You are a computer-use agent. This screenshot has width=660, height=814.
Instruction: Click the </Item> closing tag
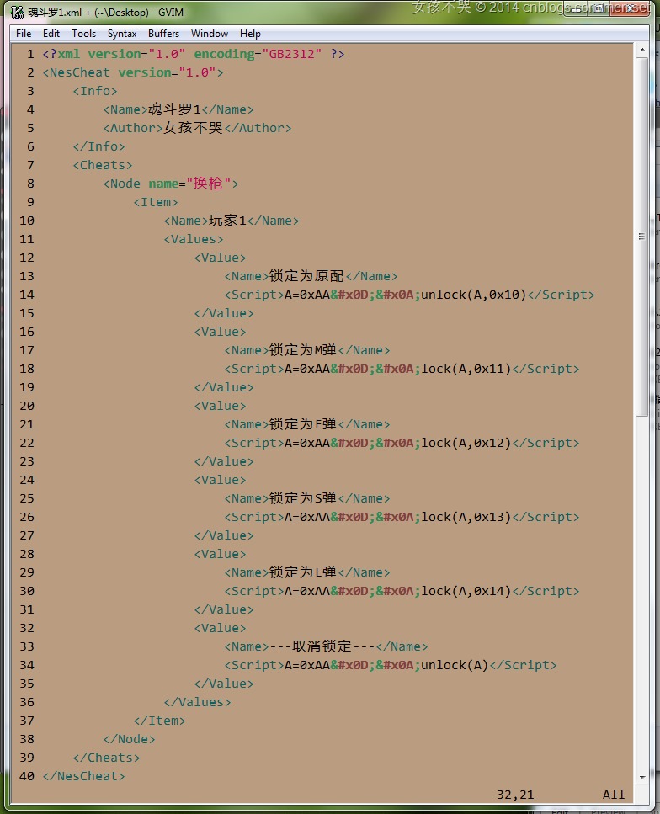pyautogui.click(x=159, y=721)
